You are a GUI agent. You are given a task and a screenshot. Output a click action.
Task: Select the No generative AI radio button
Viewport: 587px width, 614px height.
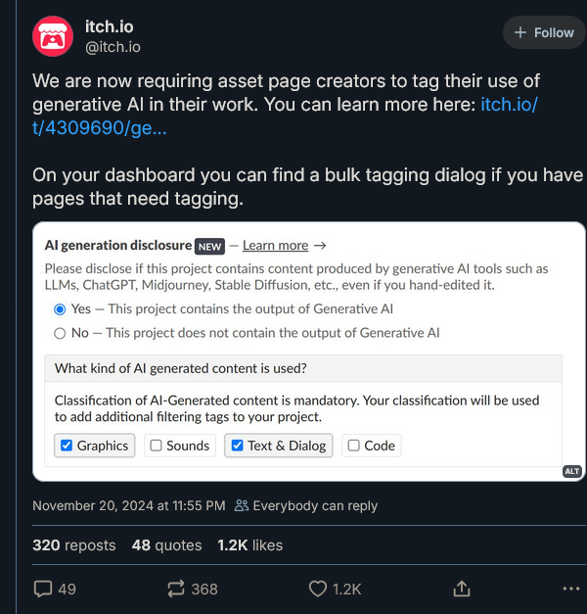[x=61, y=333]
